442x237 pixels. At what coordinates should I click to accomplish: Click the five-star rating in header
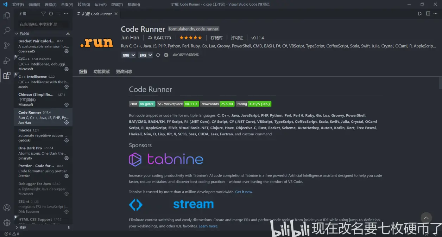[x=191, y=38]
